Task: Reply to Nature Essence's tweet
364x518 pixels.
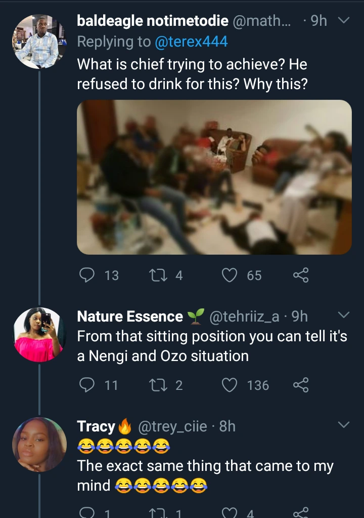Action: point(88,385)
